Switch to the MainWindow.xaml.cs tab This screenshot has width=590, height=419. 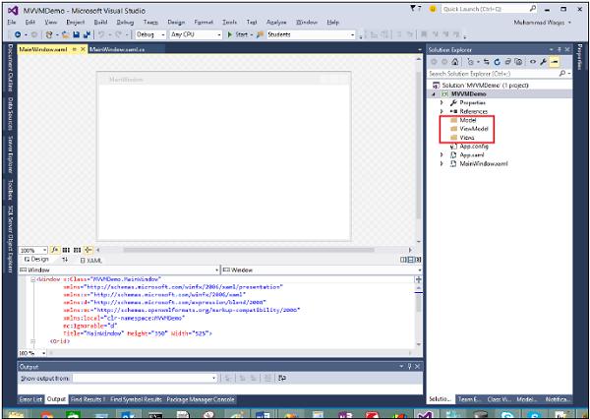point(116,48)
